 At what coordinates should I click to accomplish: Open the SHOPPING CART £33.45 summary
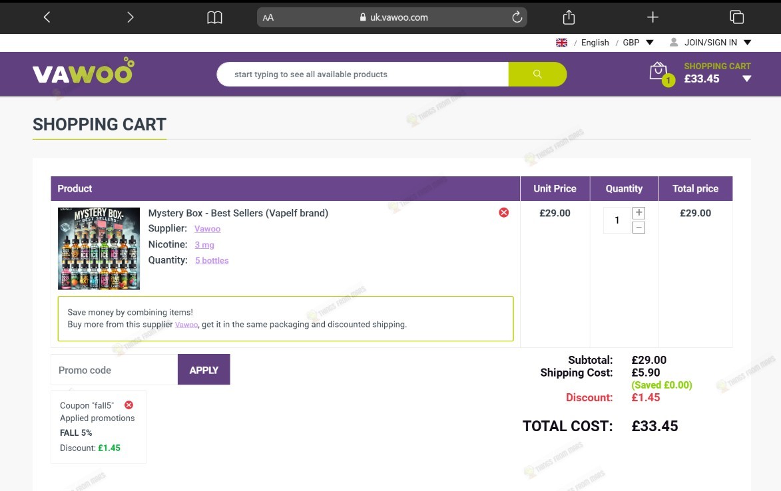tap(716, 73)
